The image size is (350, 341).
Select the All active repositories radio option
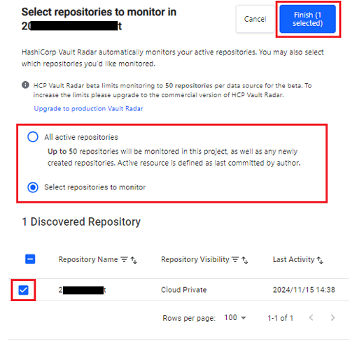(x=33, y=137)
